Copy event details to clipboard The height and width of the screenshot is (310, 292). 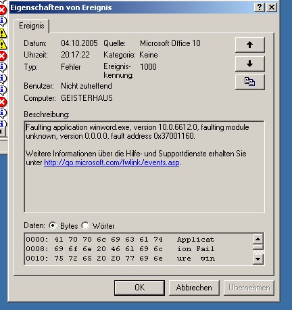point(250,82)
